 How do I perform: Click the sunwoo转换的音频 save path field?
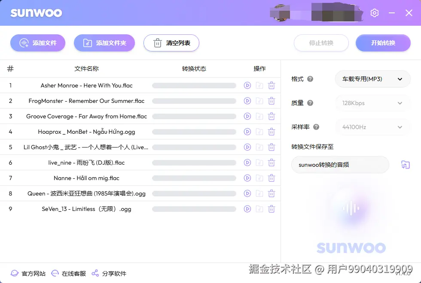[x=340, y=165]
